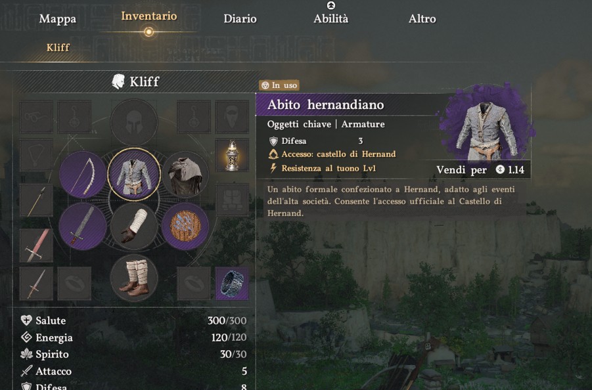The height and width of the screenshot is (390, 592).
Task: Select the hooded cloak slot
Action: (x=185, y=175)
